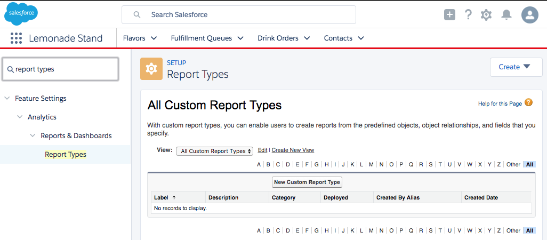
Task: Click the Edit view link
Action: [262, 150]
